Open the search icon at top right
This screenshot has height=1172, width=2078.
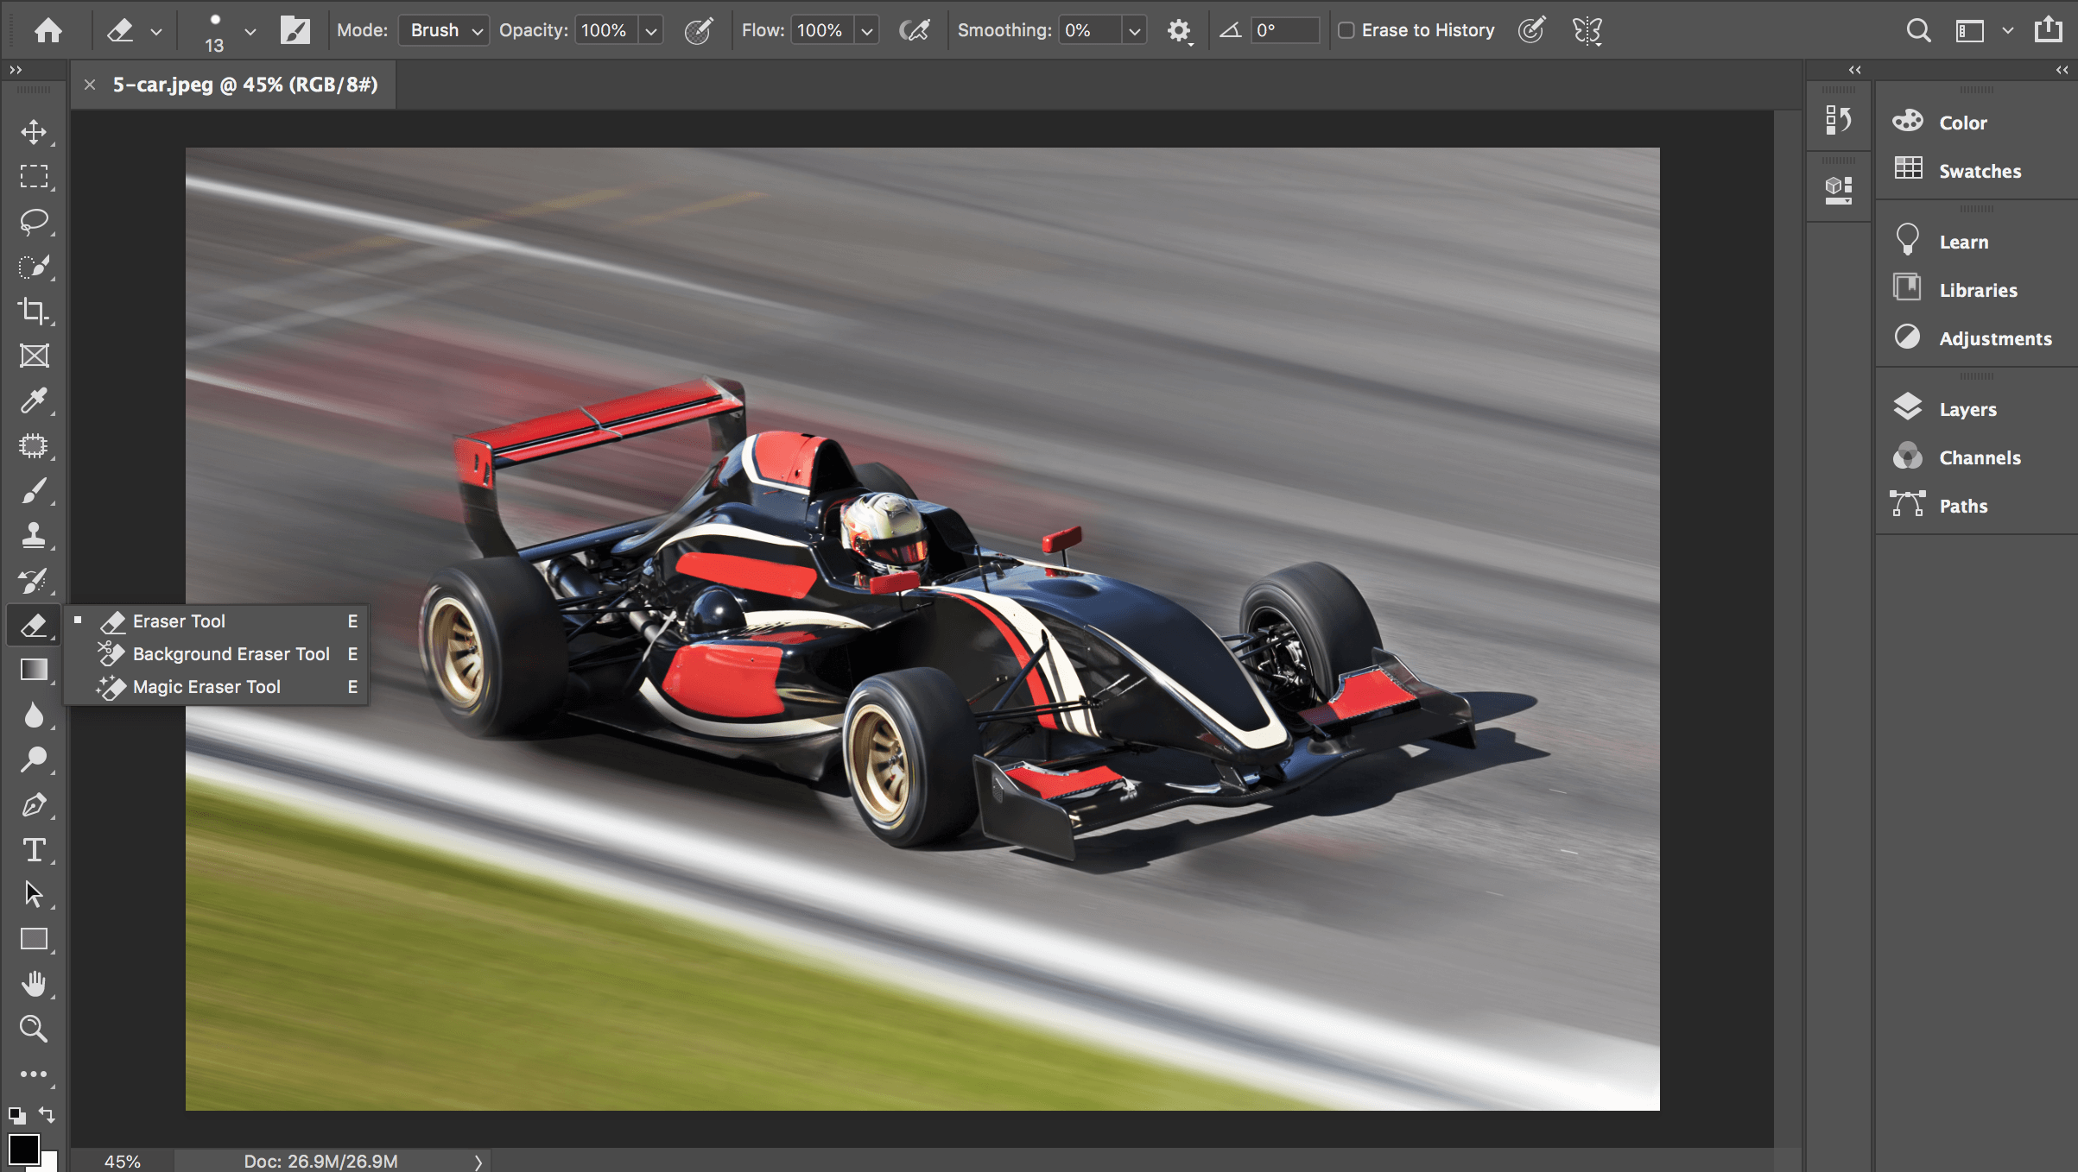1918,30
